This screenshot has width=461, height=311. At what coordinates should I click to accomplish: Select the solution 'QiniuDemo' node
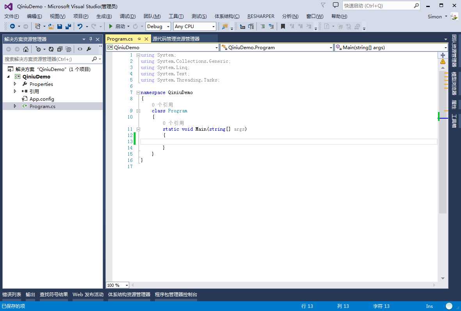point(53,69)
